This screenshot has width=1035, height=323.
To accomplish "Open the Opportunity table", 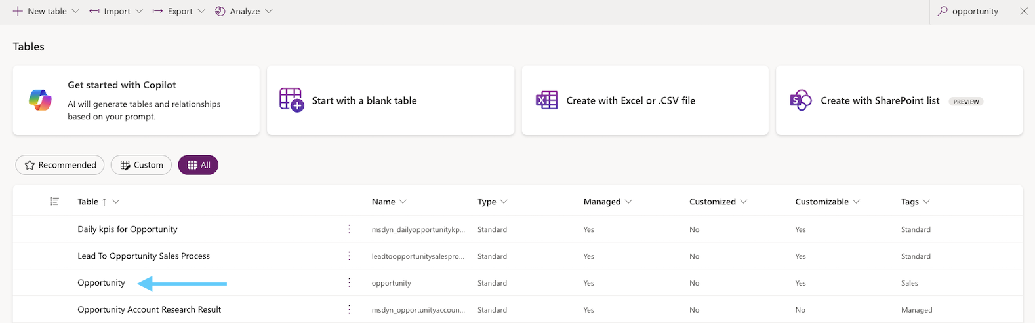I will tap(101, 283).
